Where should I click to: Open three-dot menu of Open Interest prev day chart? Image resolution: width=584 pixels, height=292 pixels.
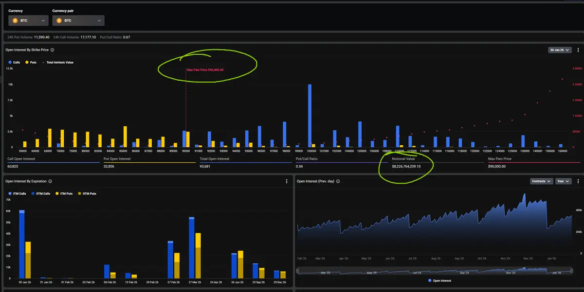coord(578,181)
